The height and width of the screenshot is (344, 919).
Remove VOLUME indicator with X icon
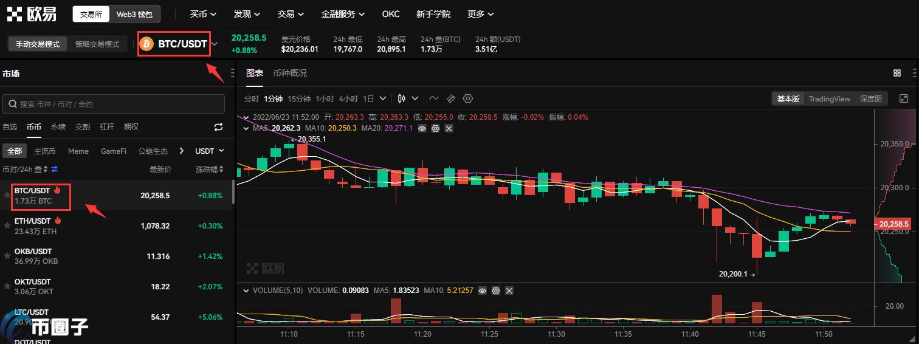509,291
